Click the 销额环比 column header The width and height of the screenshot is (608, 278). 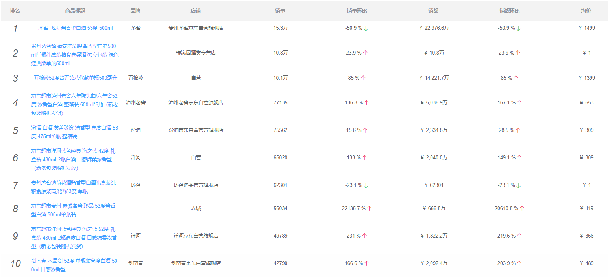(x=510, y=11)
